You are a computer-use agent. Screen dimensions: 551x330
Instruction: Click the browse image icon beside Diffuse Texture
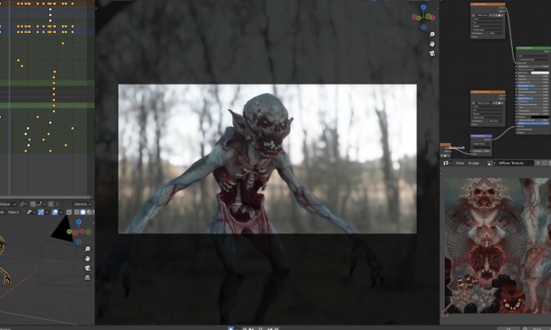click(x=491, y=163)
